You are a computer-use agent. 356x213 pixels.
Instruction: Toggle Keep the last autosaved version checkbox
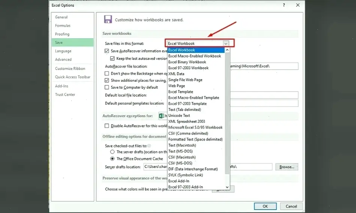pyautogui.click(x=112, y=58)
